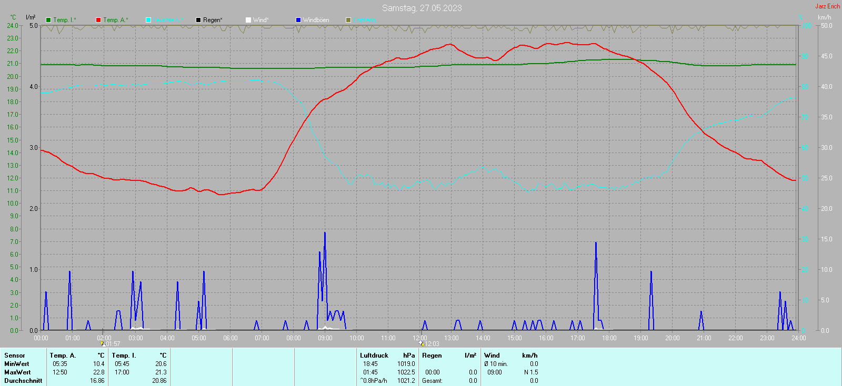Click the Temp. A. maximum time 12:50
The image size is (842, 386).
pyautogui.click(x=60, y=372)
